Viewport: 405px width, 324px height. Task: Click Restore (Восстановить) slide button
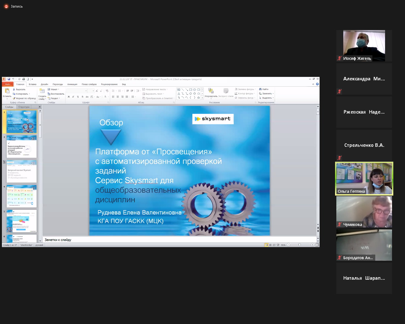click(x=56, y=94)
